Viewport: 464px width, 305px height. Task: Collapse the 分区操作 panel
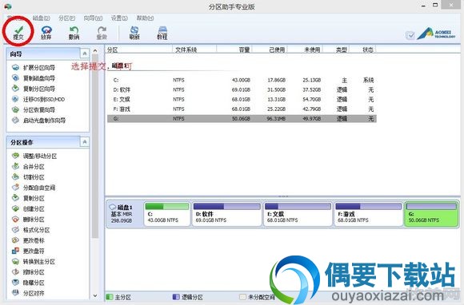[x=85, y=142]
